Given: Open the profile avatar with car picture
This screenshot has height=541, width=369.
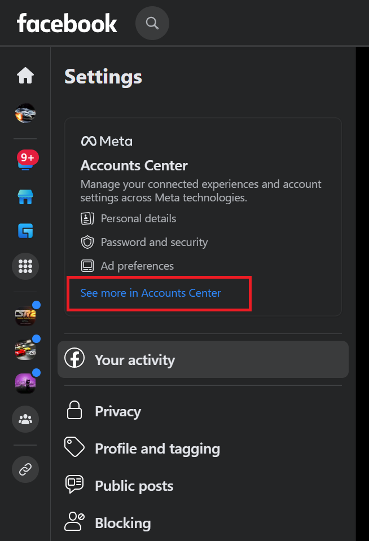Looking at the screenshot, I should (x=25, y=113).
